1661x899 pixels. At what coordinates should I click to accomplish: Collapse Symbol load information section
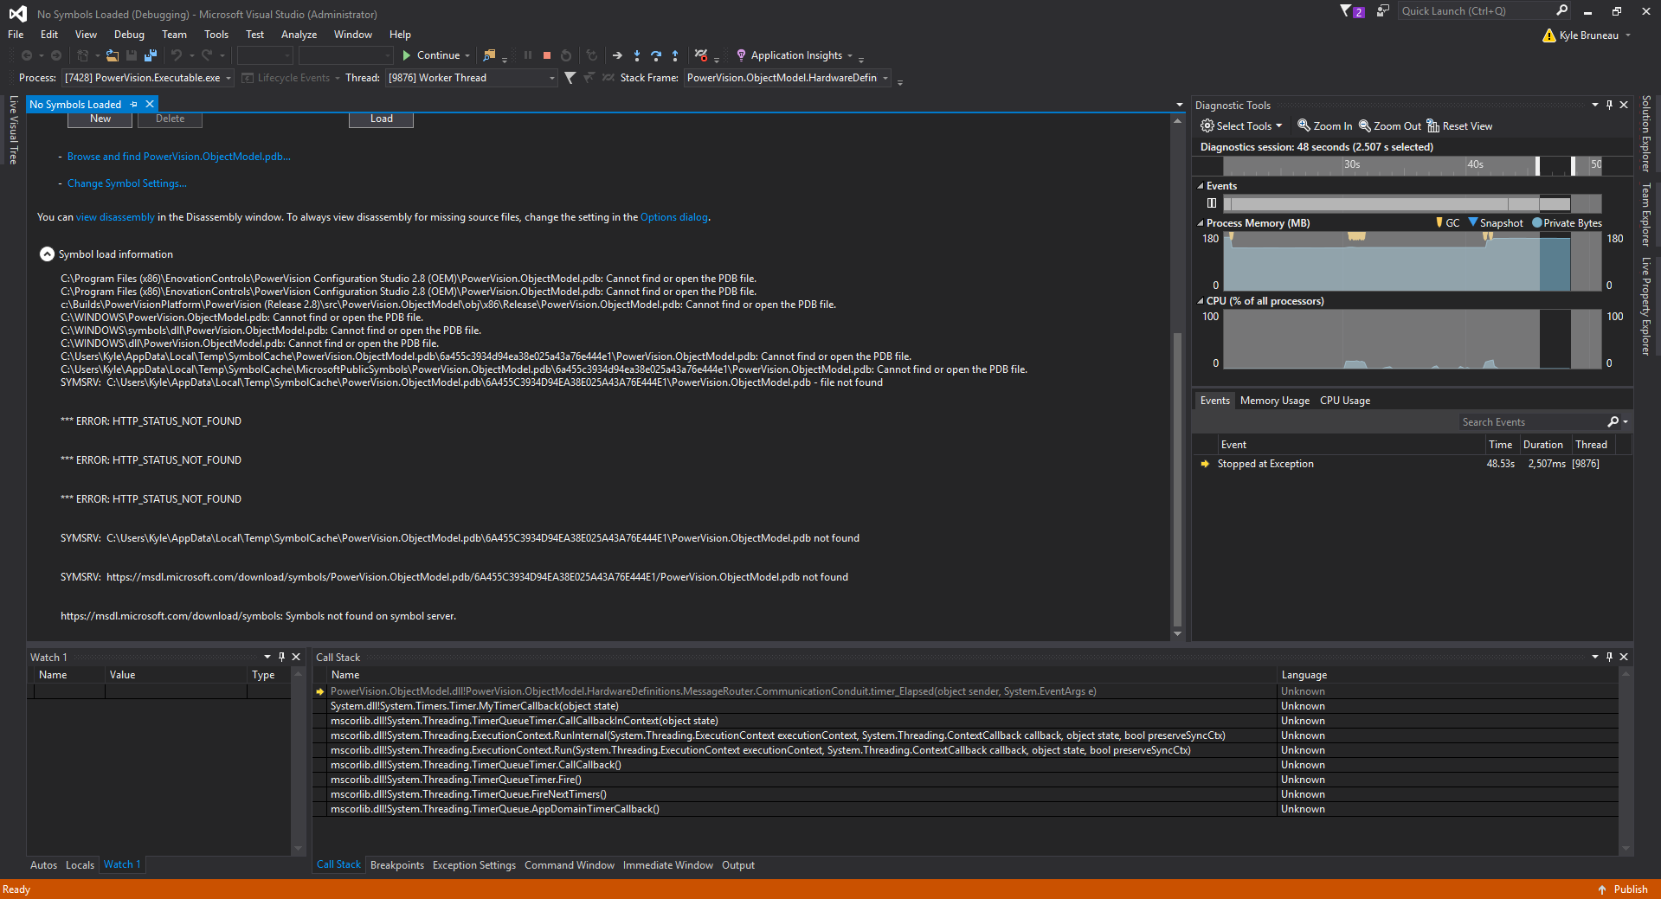47,254
